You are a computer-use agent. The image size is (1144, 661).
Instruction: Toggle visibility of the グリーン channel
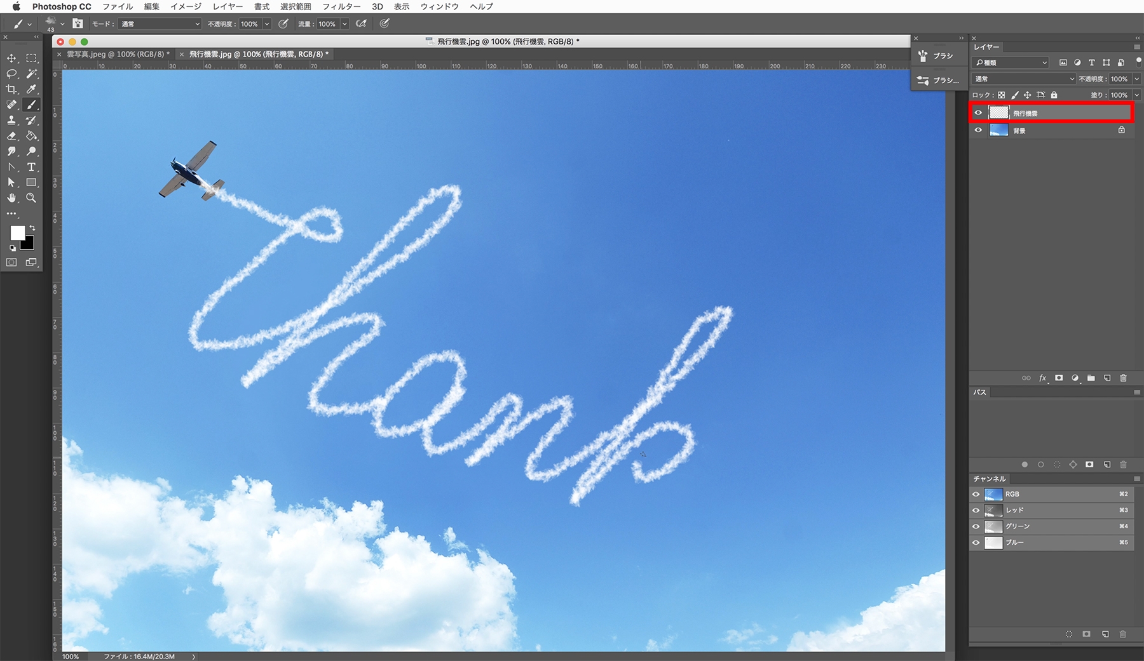point(976,526)
